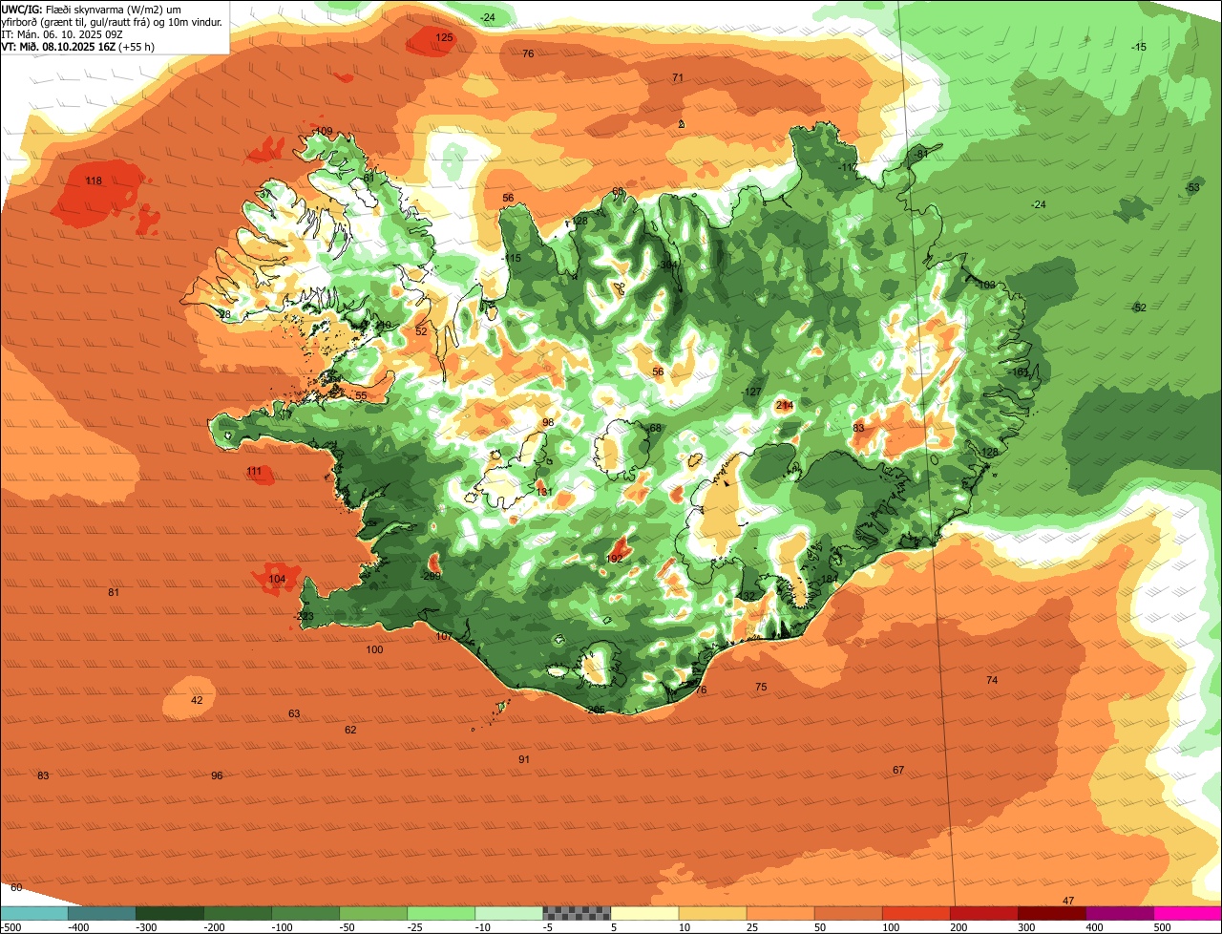Click the pale green swatch labeled -10
This screenshot has height=934, width=1222.
click(x=508, y=913)
